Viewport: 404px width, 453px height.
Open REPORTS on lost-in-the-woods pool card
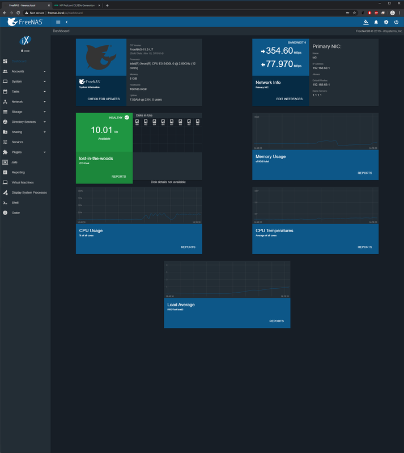coord(119,177)
